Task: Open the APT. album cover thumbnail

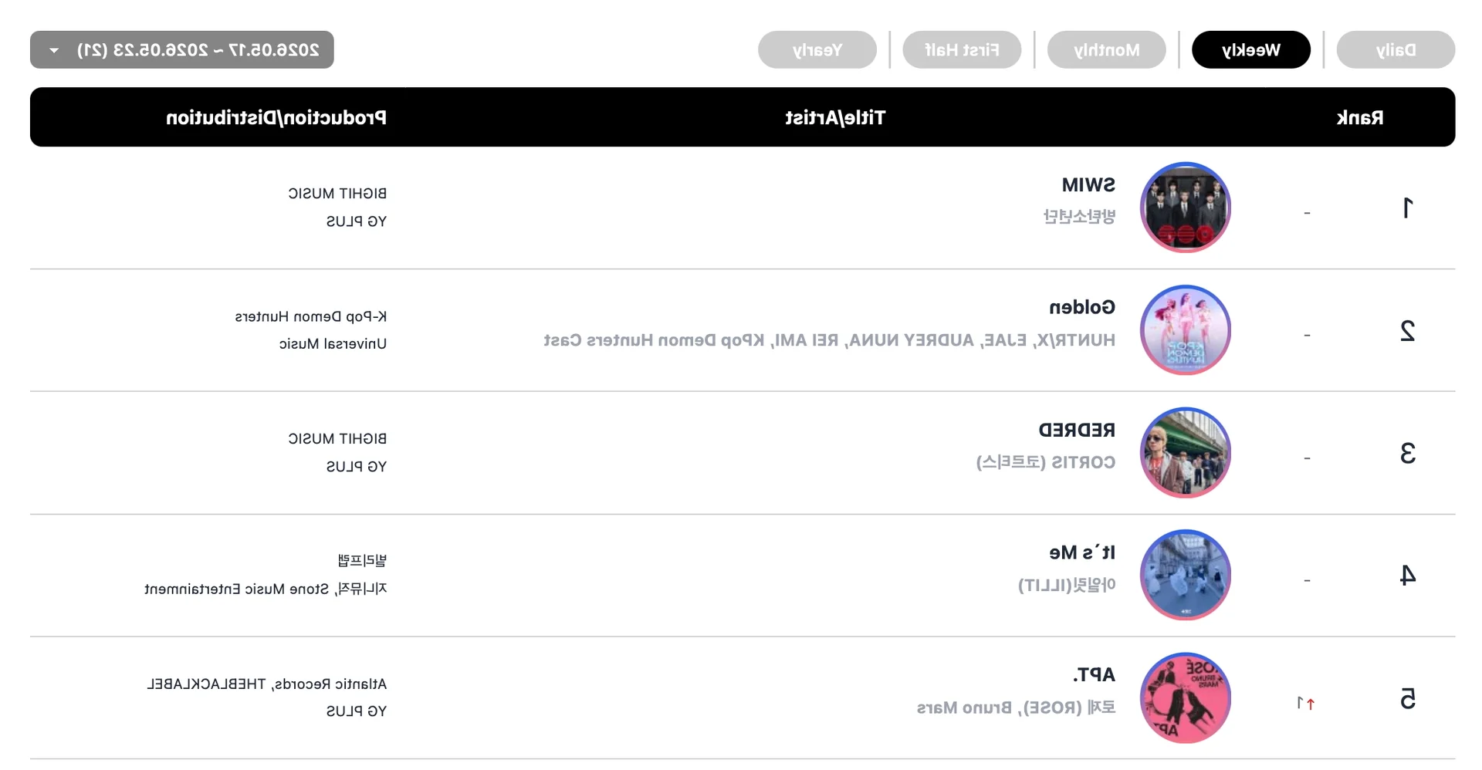Action: pos(1185,697)
